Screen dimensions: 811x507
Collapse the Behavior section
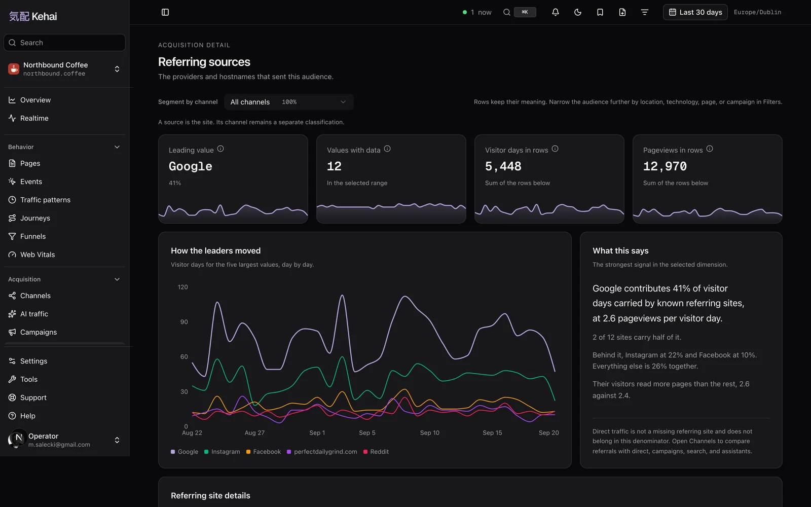[x=117, y=147]
